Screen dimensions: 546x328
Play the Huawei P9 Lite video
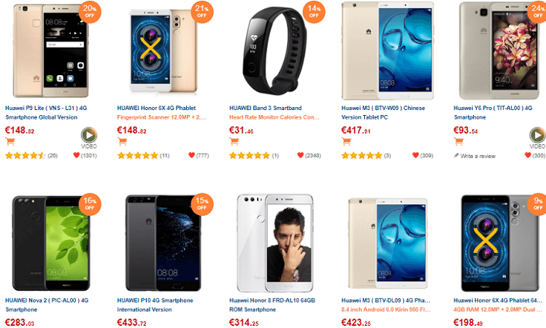click(x=89, y=136)
